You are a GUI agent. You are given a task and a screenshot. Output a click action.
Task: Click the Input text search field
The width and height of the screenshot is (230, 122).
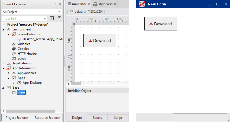tap(23, 19)
